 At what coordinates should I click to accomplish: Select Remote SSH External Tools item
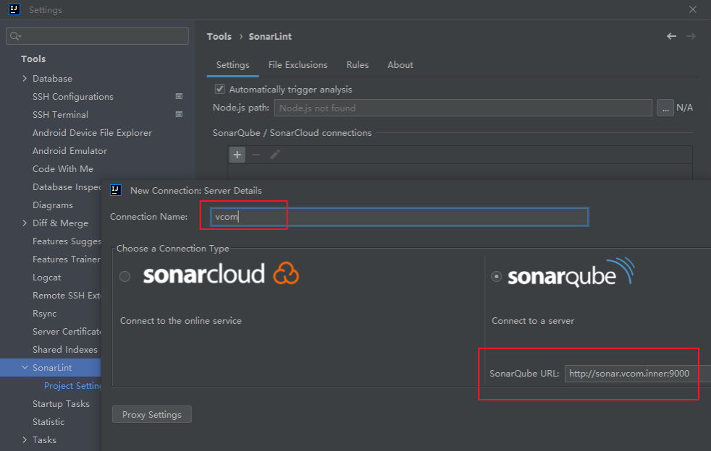(x=67, y=295)
